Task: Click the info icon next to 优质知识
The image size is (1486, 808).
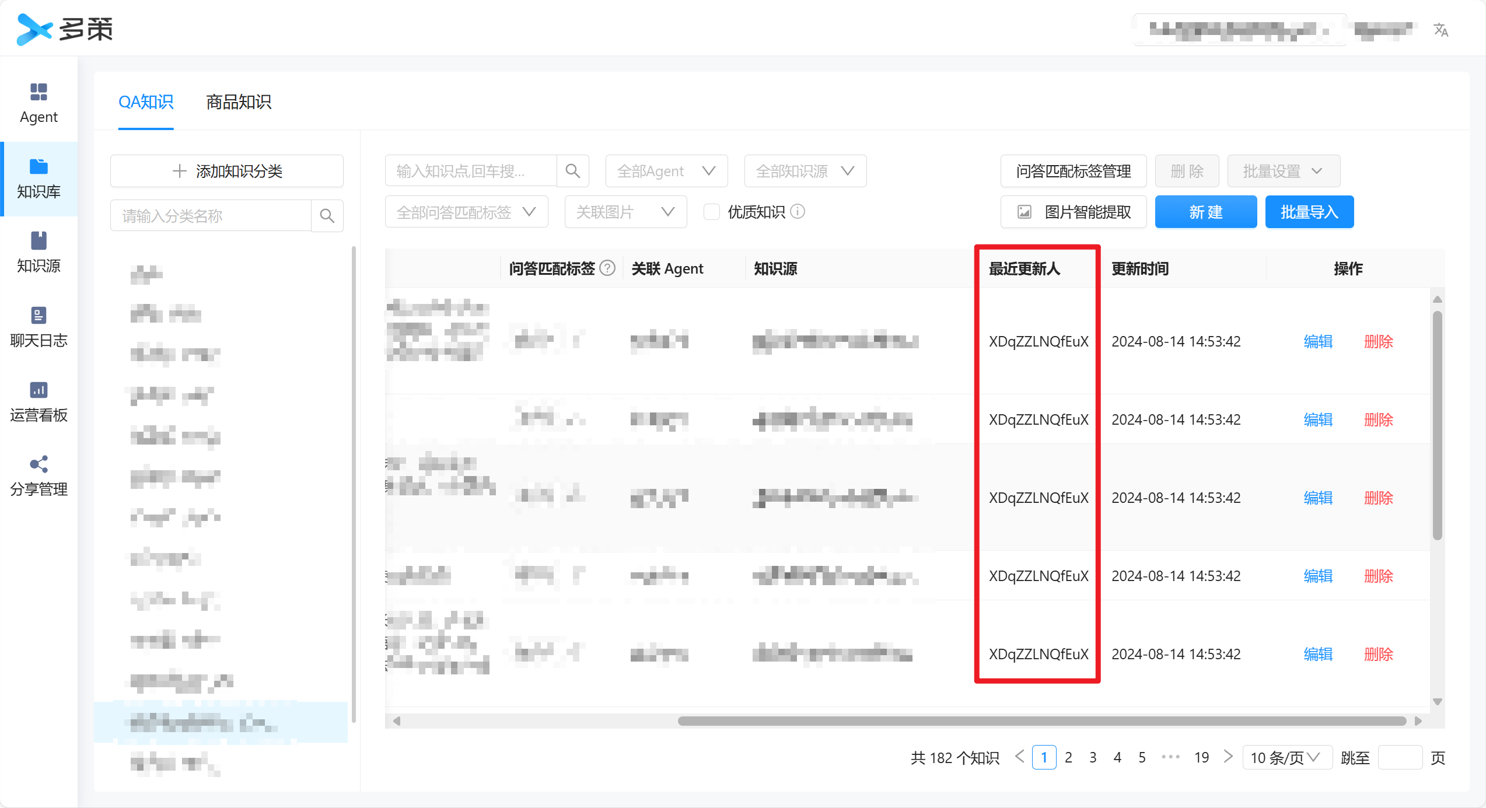Action: [x=798, y=211]
